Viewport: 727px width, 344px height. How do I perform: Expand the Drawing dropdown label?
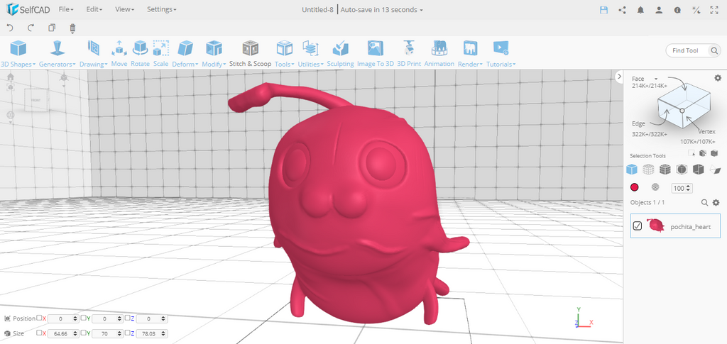click(x=93, y=64)
